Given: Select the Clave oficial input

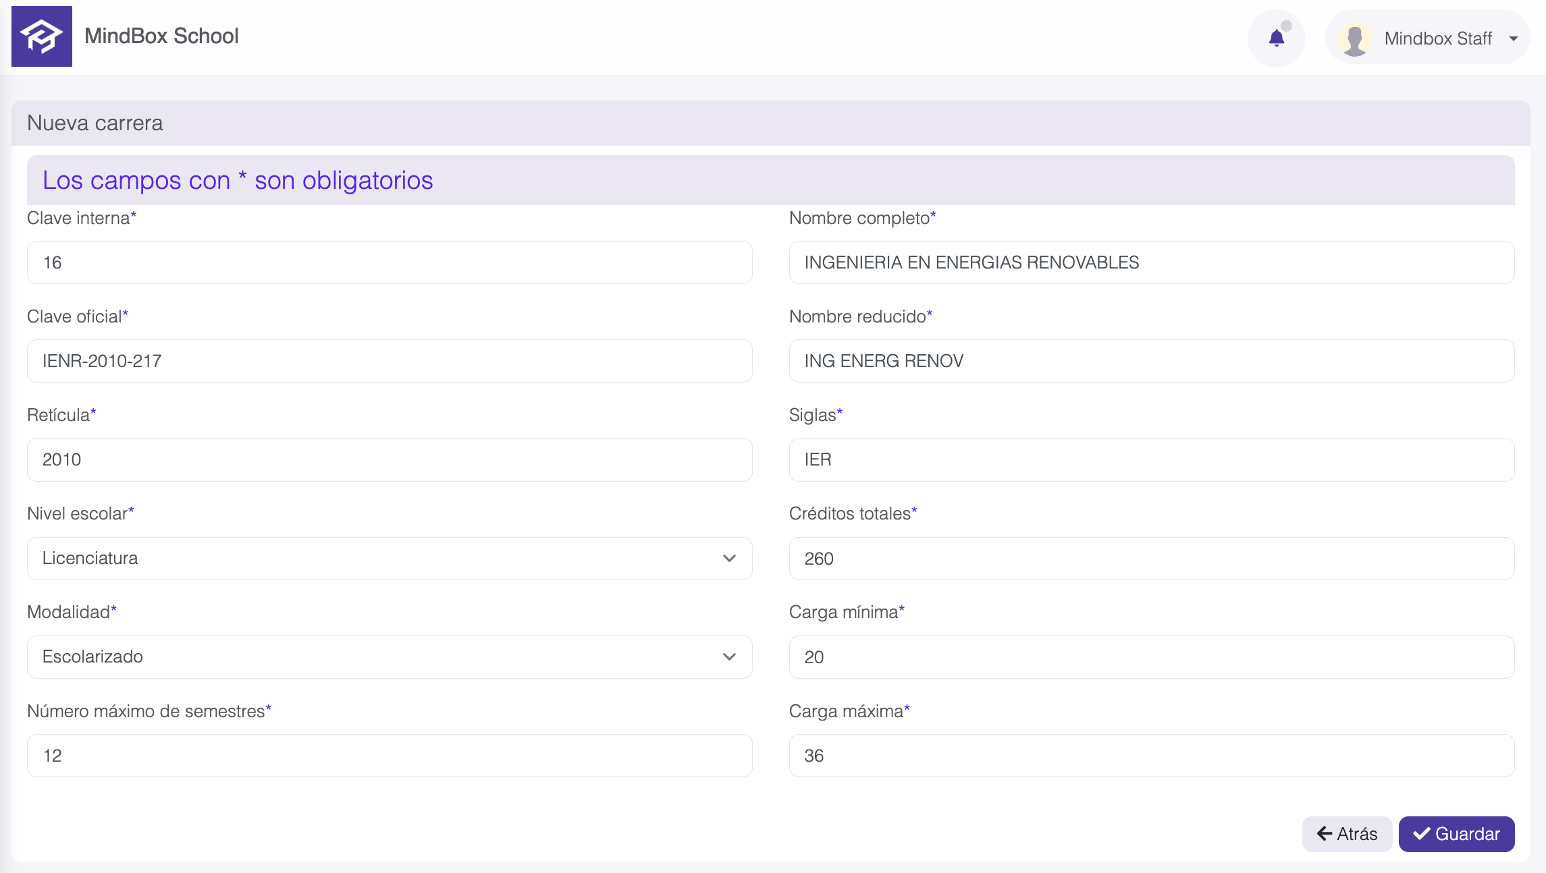Looking at the screenshot, I should [389, 361].
